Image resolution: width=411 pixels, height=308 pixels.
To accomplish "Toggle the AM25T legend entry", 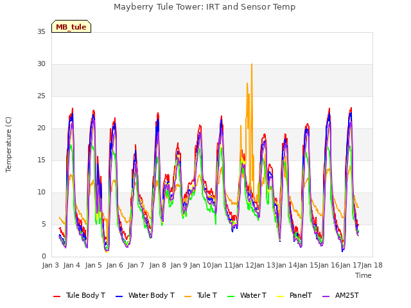I will 340,295.
